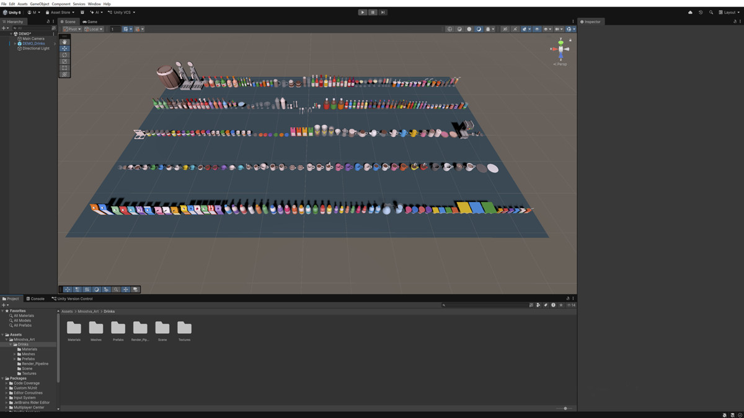The height and width of the screenshot is (418, 744).
Task: Open the global Search magnifier icon
Action: (711, 12)
